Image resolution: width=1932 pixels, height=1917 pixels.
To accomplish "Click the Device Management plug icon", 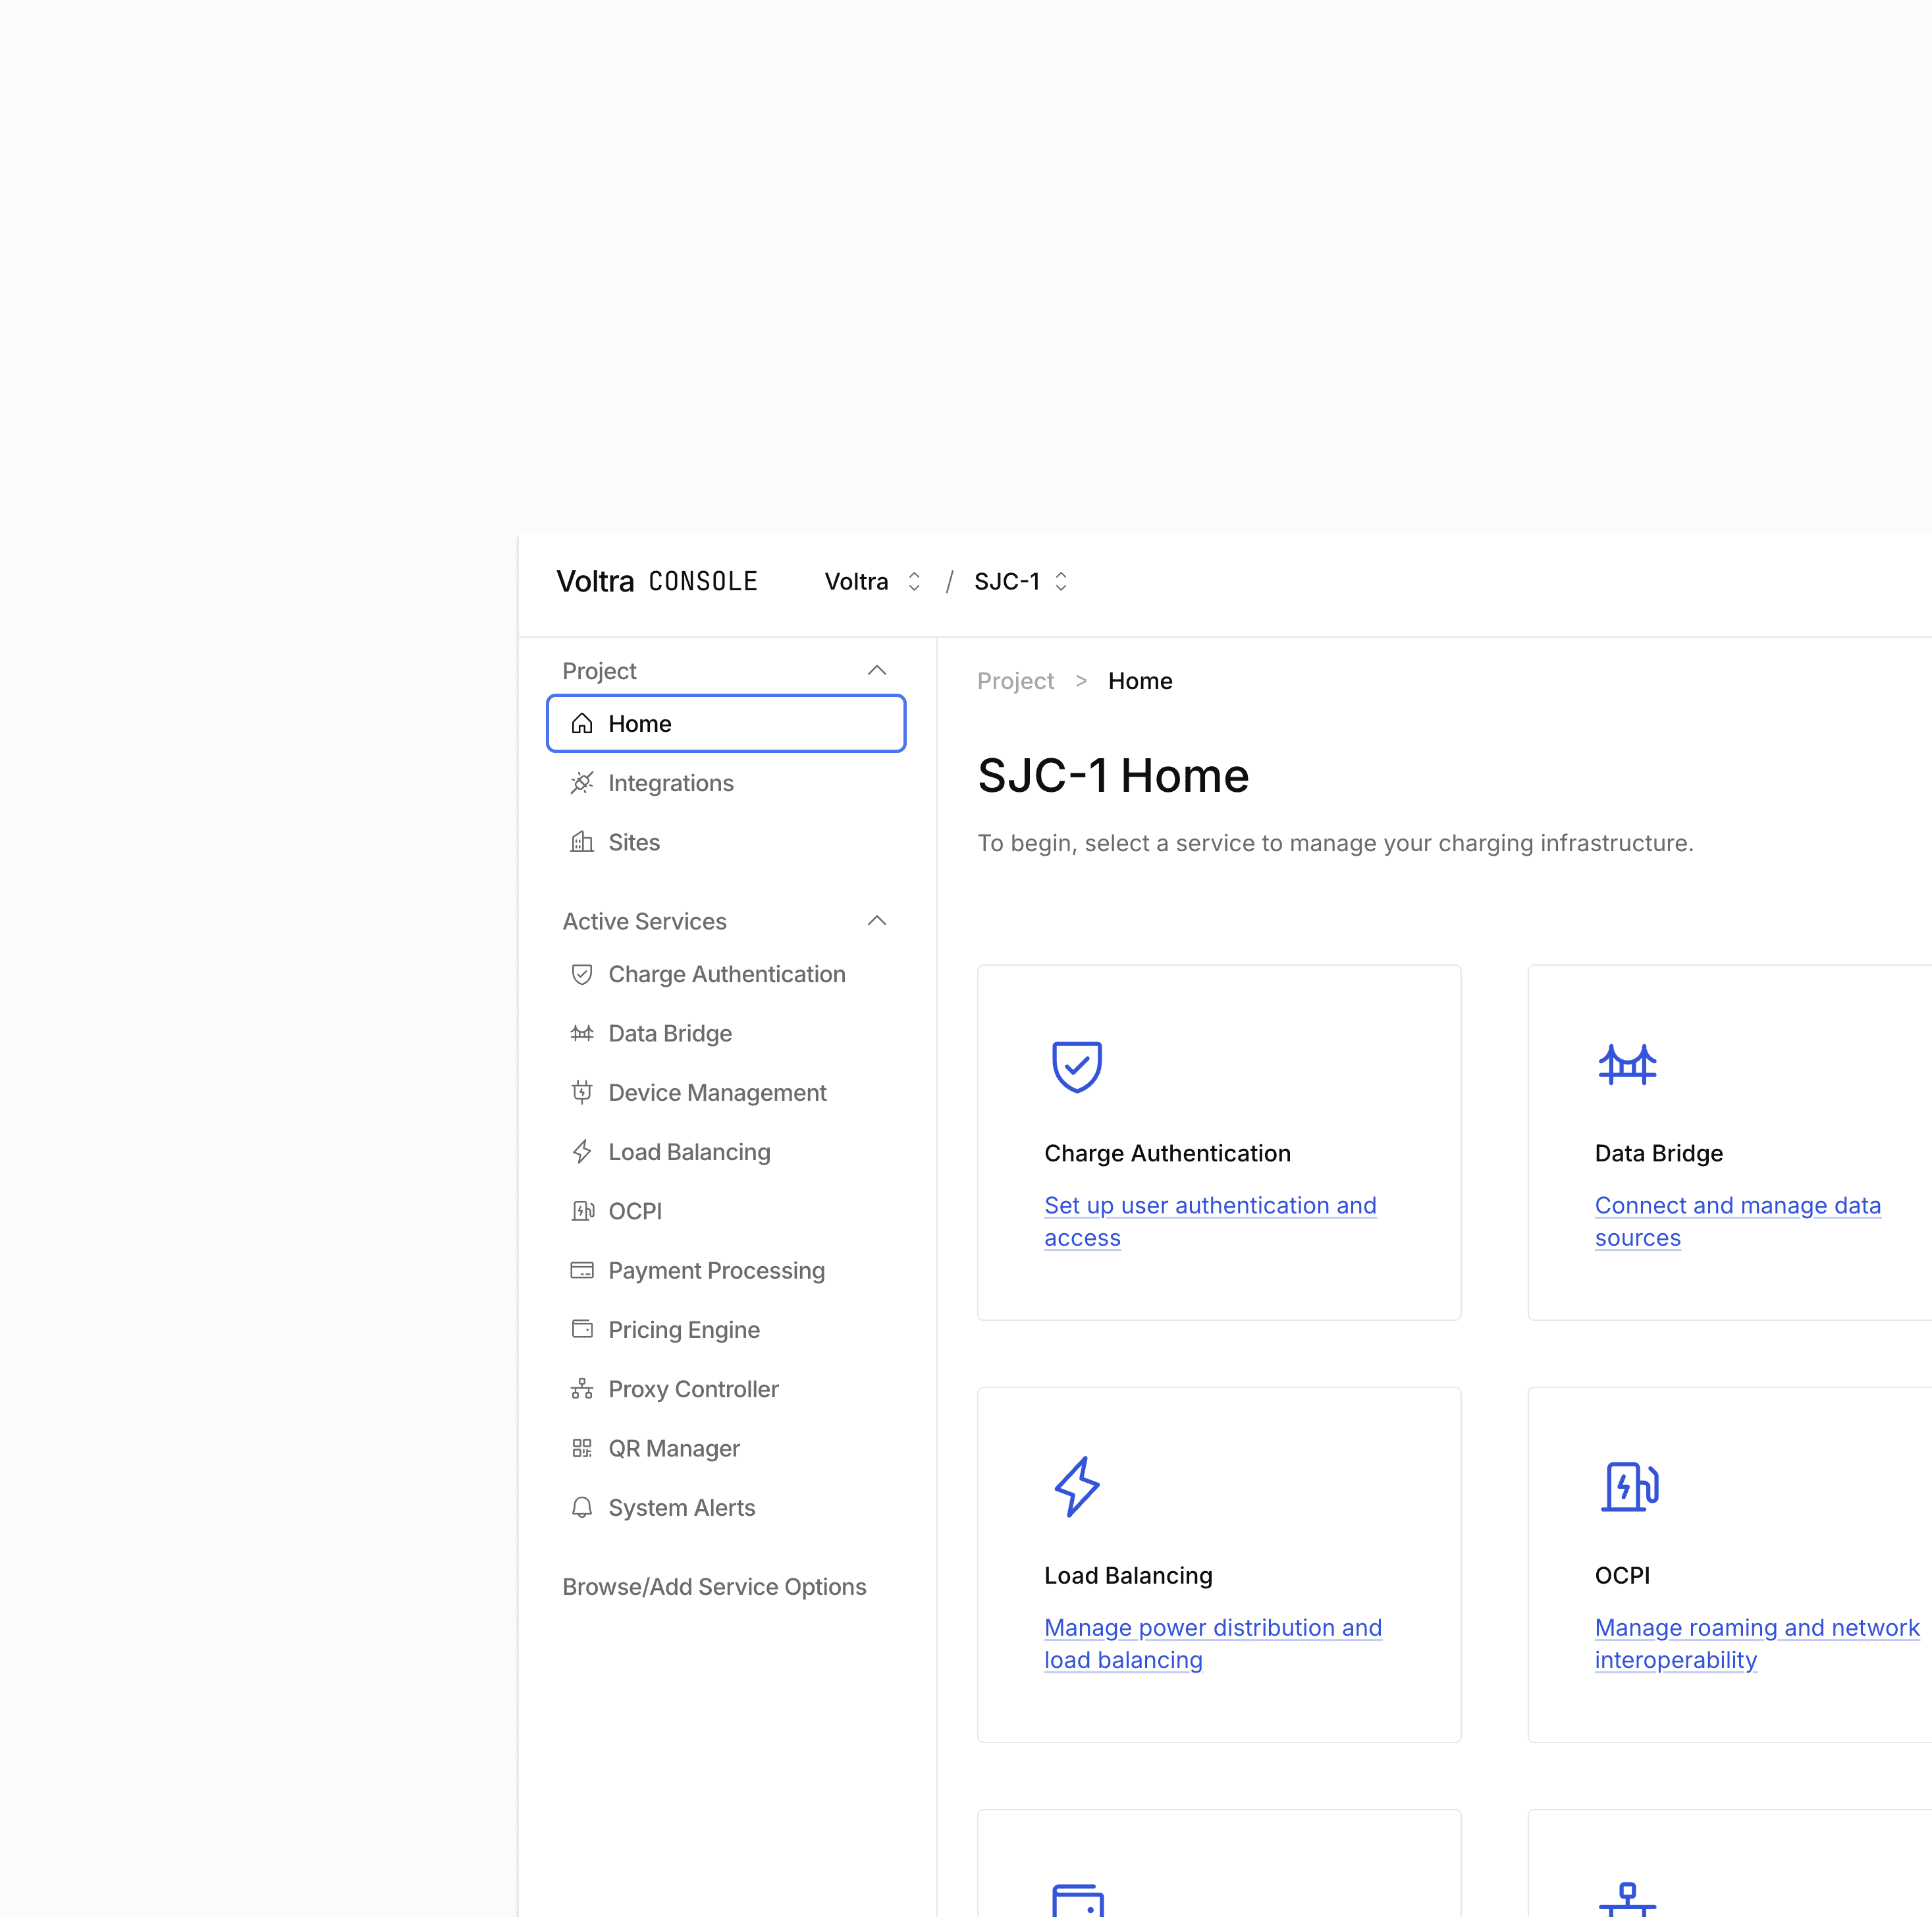I will [x=582, y=1093].
